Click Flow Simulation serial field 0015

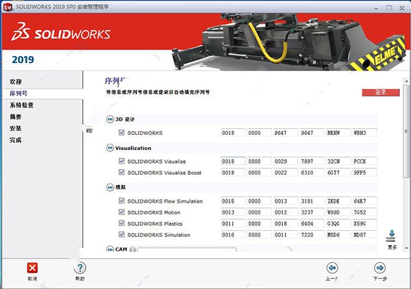(233, 201)
